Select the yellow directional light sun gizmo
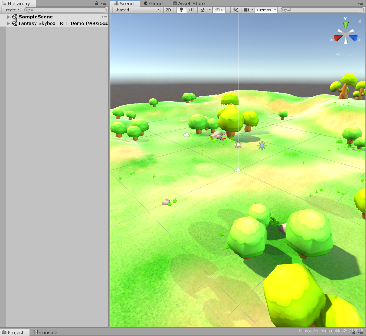 coord(238,145)
